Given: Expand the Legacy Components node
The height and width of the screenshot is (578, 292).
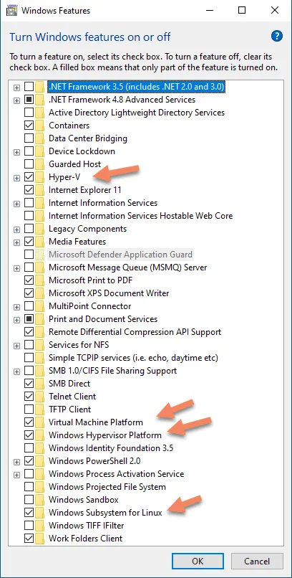Looking at the screenshot, I should 16,229.
